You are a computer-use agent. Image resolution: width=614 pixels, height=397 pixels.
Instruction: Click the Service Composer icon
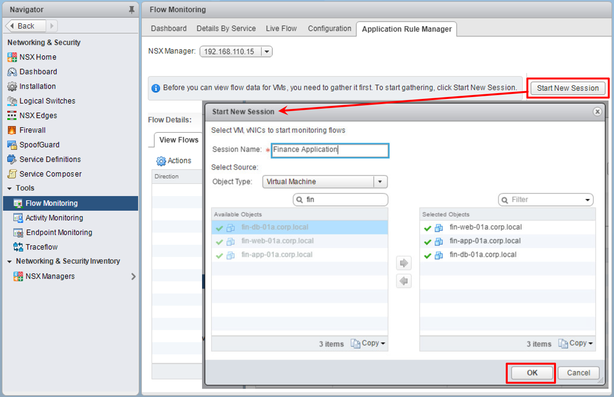[x=12, y=174]
